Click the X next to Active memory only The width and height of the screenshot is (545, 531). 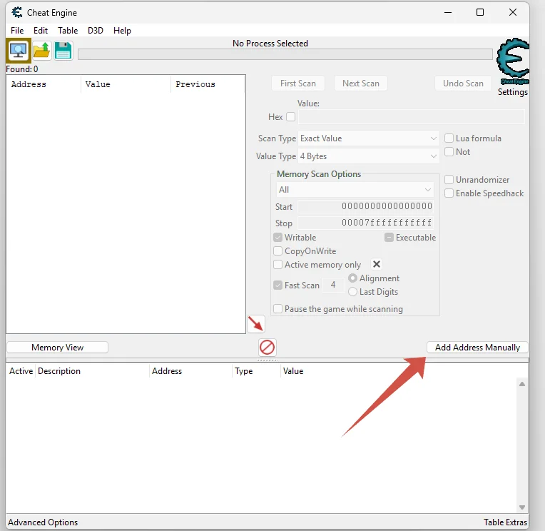coord(377,264)
